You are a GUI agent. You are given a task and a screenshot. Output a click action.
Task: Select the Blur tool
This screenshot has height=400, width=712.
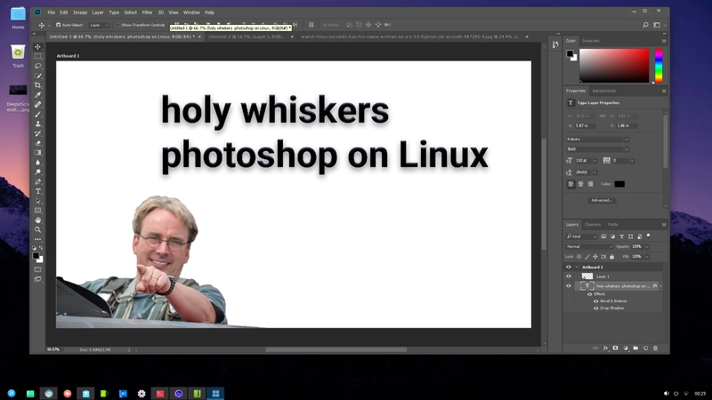[38, 163]
